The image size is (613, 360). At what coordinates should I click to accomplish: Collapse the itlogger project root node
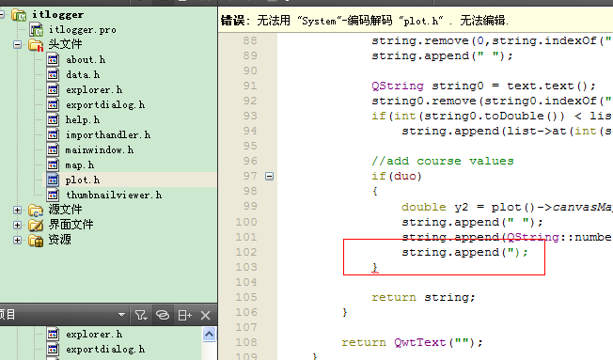click(2, 15)
